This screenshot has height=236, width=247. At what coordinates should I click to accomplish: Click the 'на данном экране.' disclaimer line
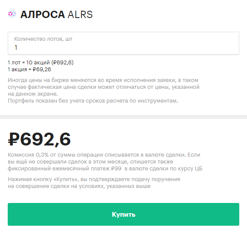(33, 94)
